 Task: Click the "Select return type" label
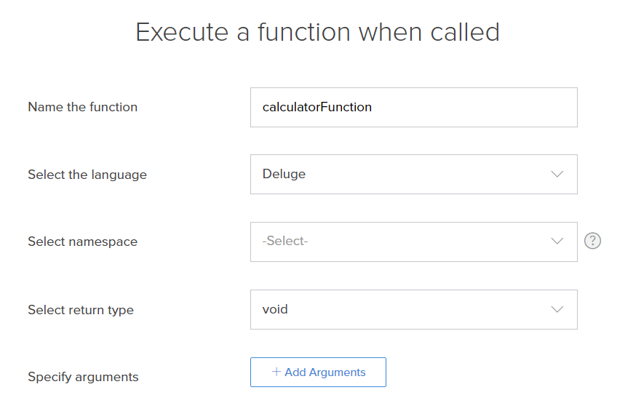[x=81, y=310]
